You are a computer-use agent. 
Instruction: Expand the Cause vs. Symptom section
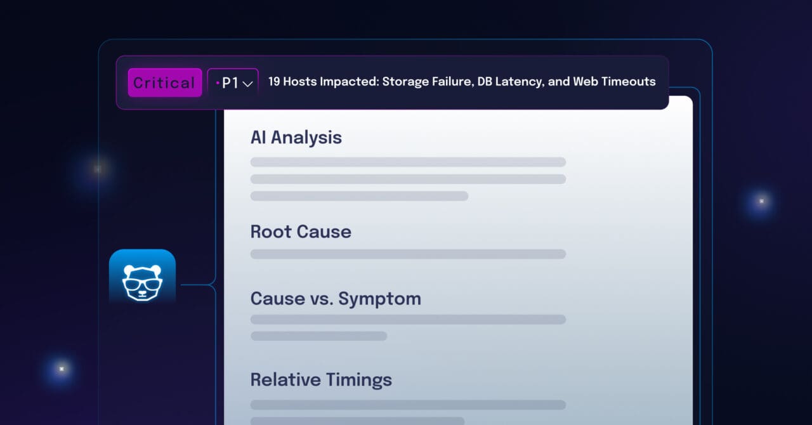[x=336, y=299]
